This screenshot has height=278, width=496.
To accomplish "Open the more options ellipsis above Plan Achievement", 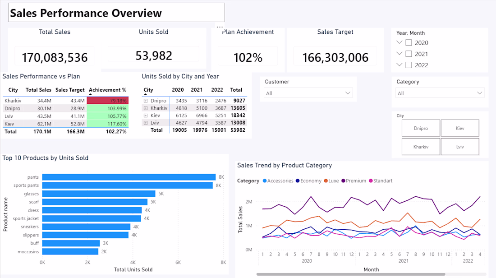I will [220, 27].
